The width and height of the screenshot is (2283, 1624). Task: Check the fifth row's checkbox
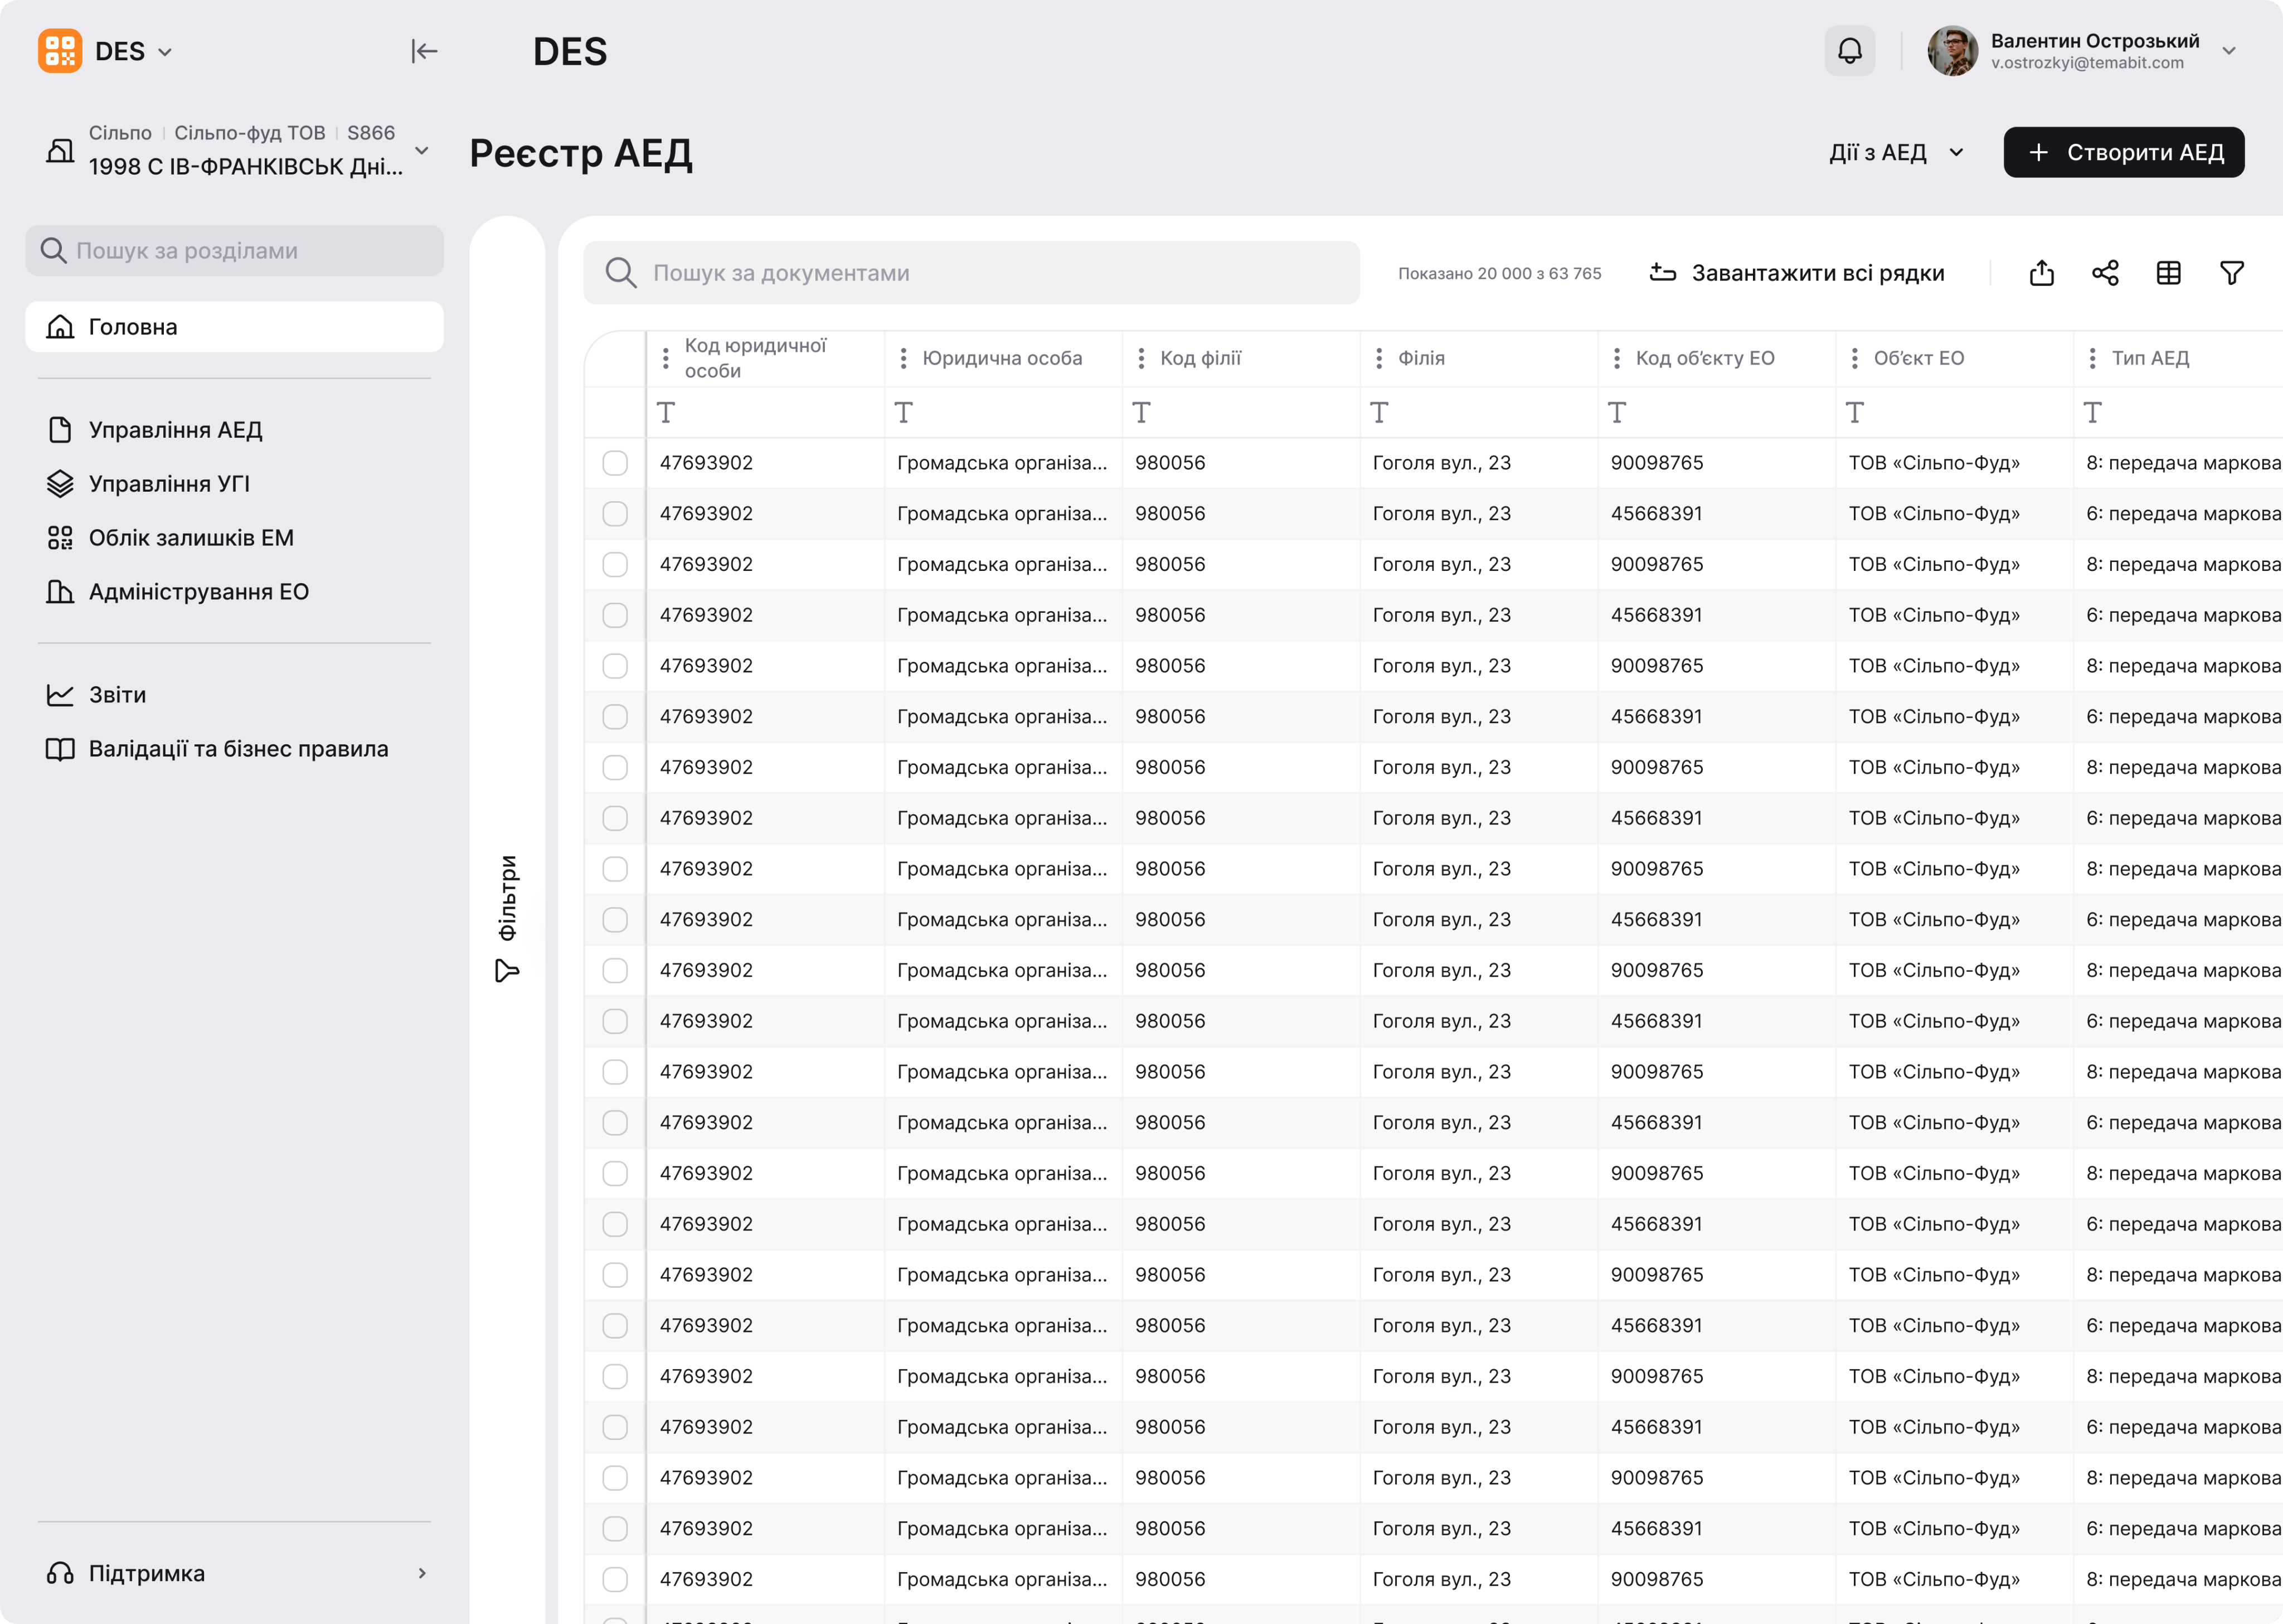coord(615,666)
